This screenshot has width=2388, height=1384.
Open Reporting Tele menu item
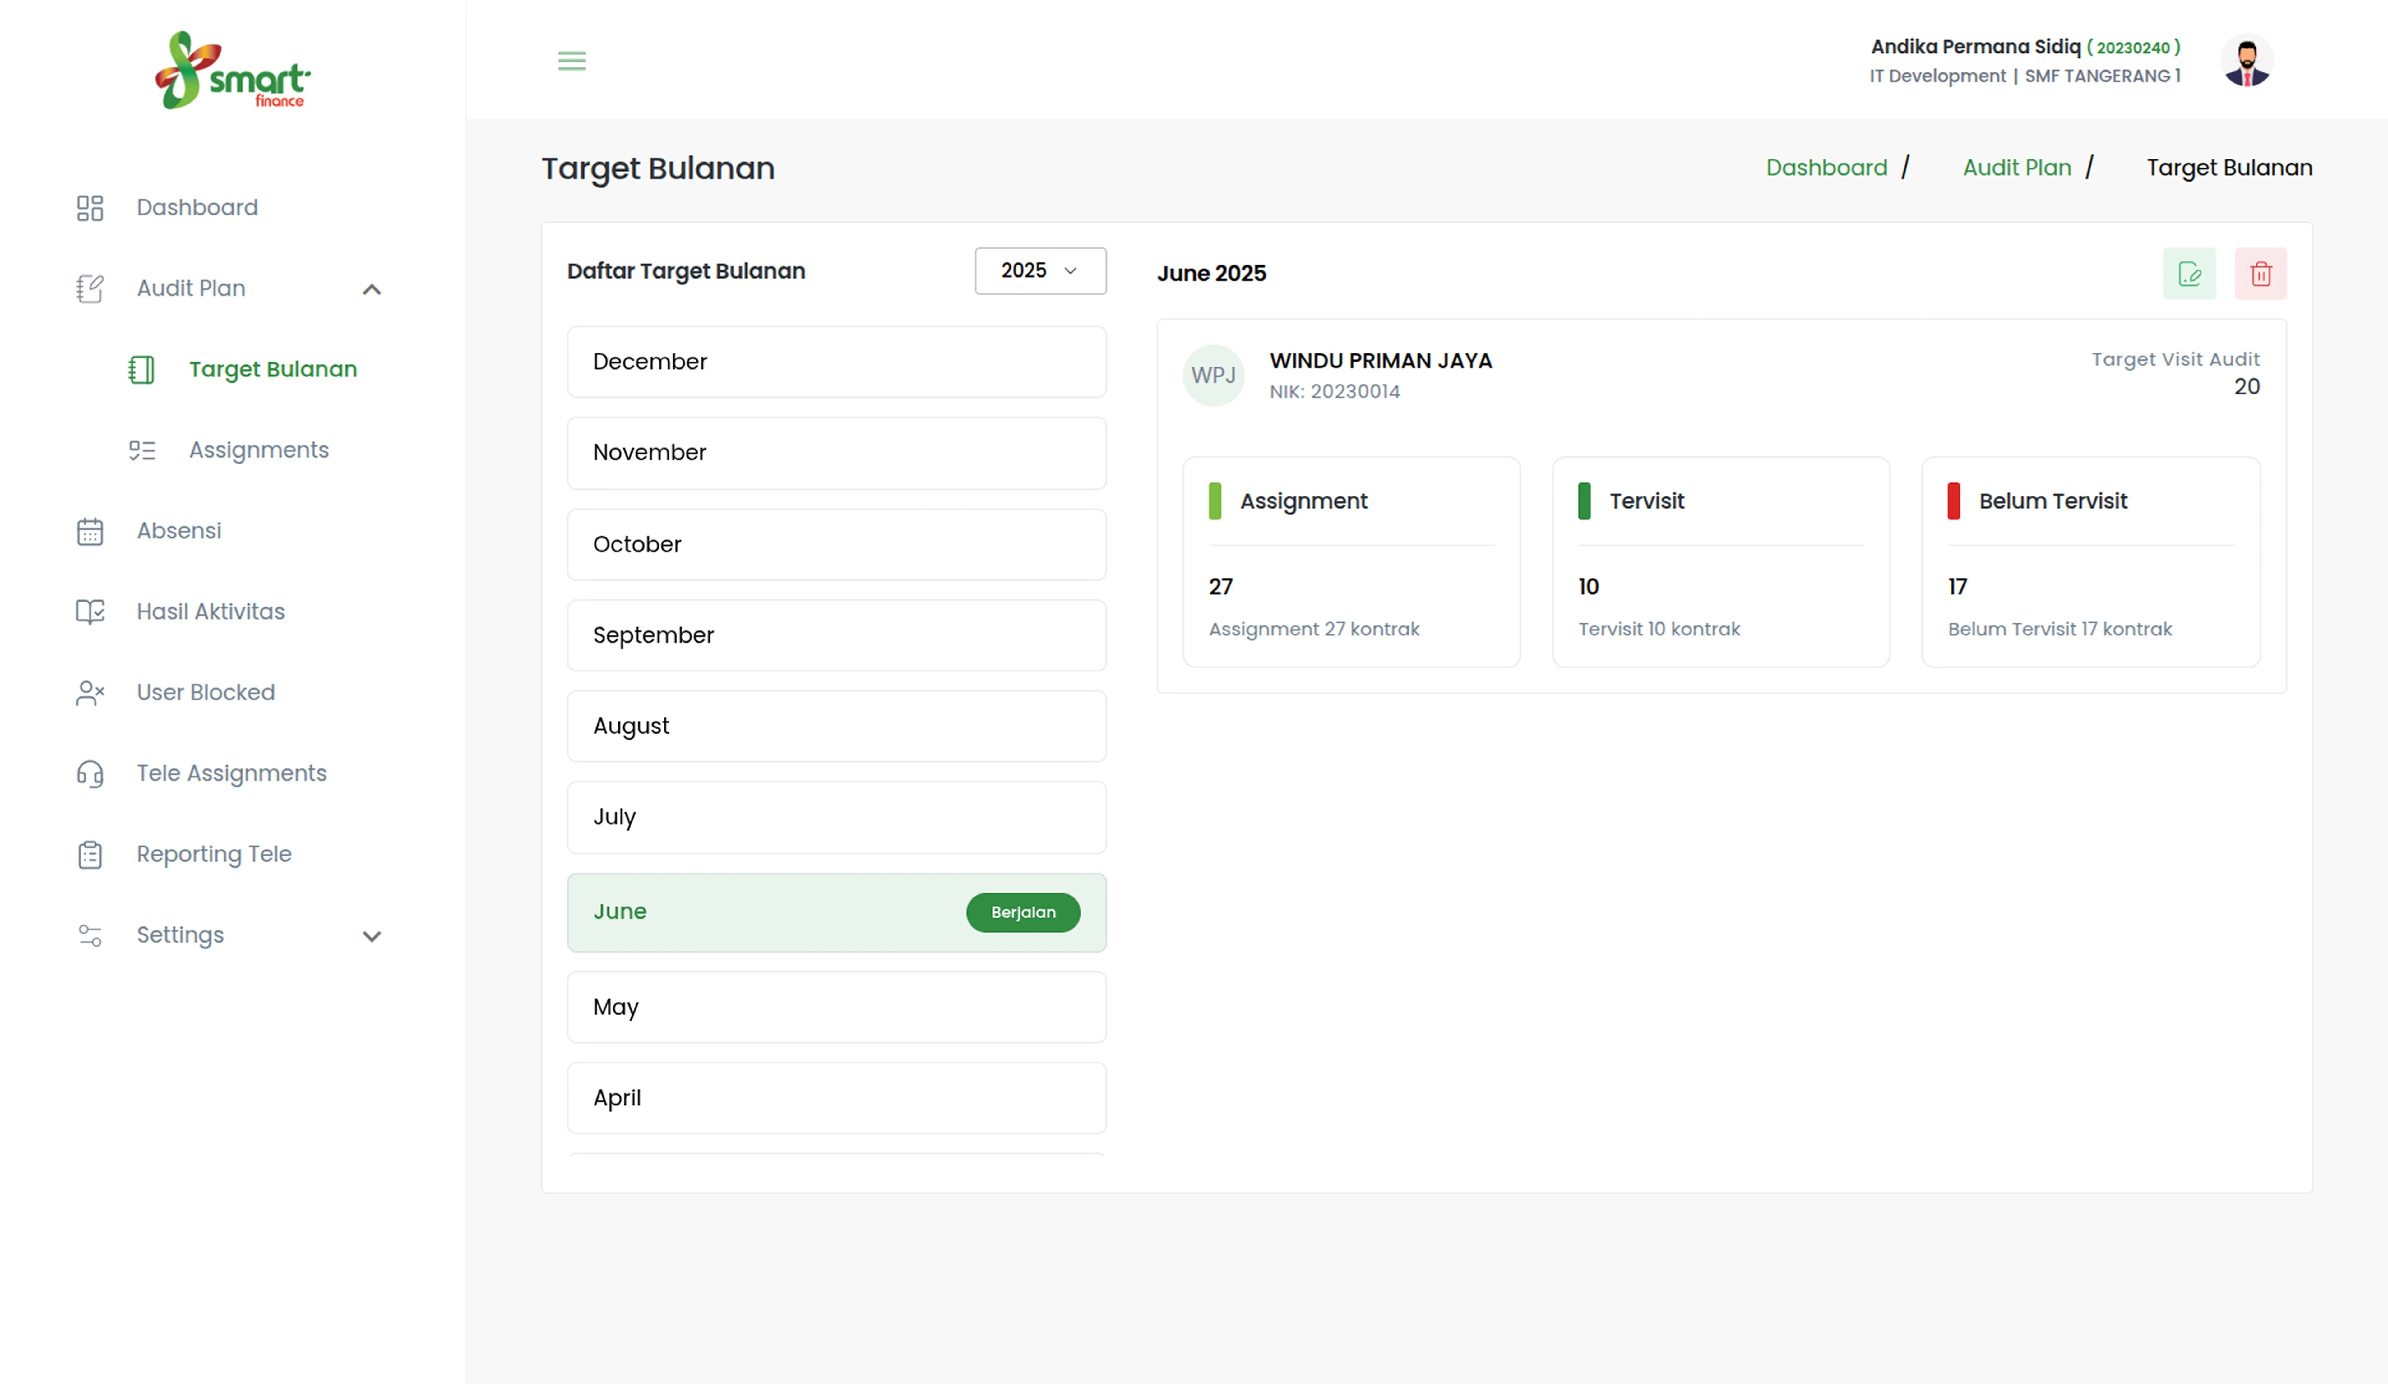pos(214,855)
